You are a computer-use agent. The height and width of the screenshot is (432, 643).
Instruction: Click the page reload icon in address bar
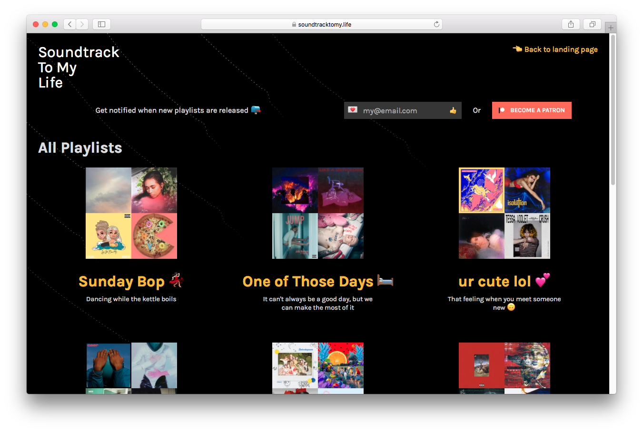436,24
